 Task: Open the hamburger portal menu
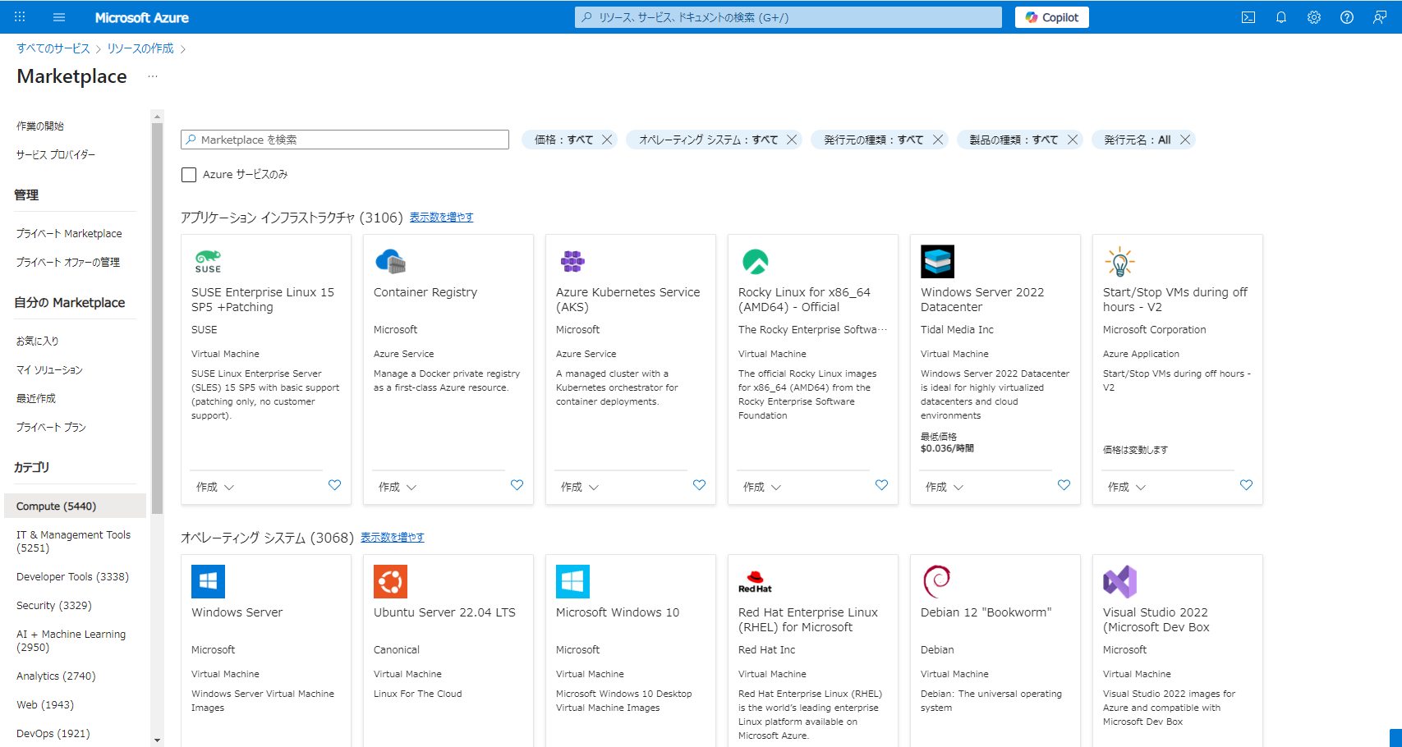[59, 17]
